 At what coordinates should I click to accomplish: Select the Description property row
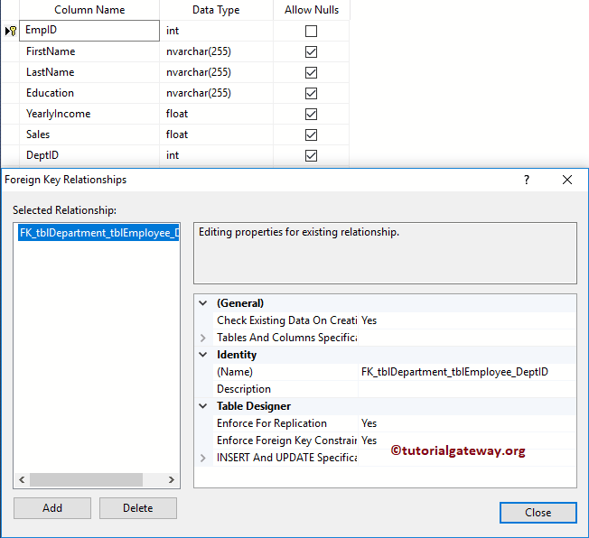[286, 389]
